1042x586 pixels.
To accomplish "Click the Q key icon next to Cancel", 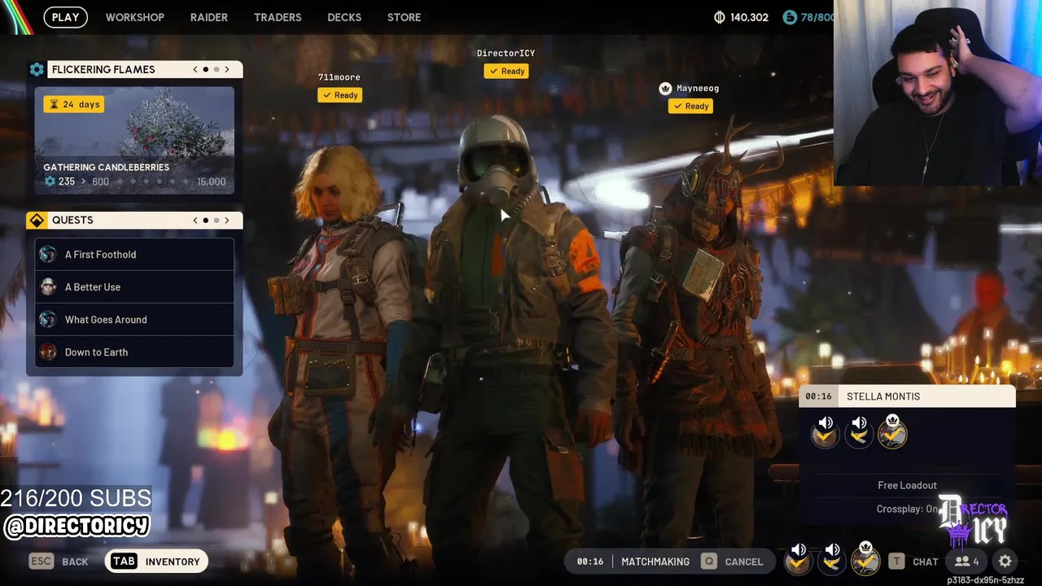I will click(709, 562).
